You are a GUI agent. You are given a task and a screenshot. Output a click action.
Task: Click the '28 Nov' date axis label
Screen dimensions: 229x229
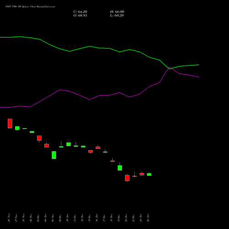coord(23,218)
